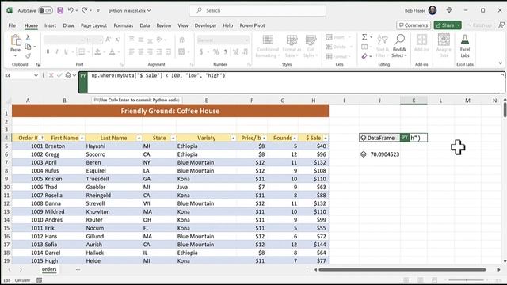Screen dimensions: 507x285
Task: Open the Pounds filter dropdown
Action: [295, 138]
